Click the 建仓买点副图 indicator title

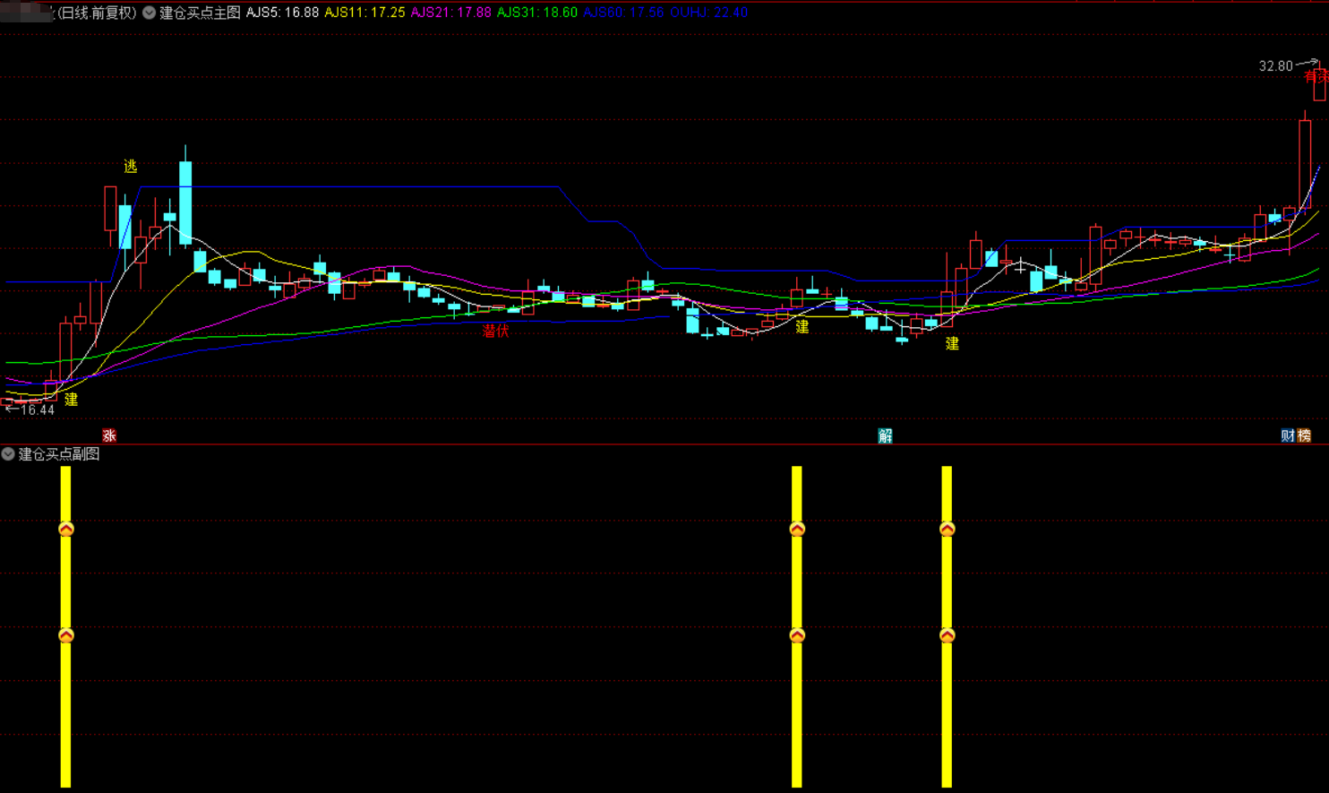click(x=59, y=454)
